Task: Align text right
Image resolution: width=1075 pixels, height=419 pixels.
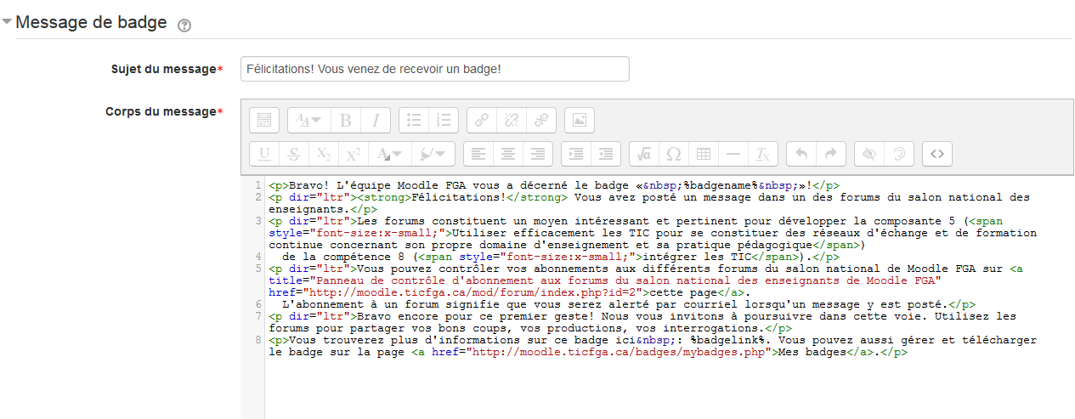Action: coord(538,154)
